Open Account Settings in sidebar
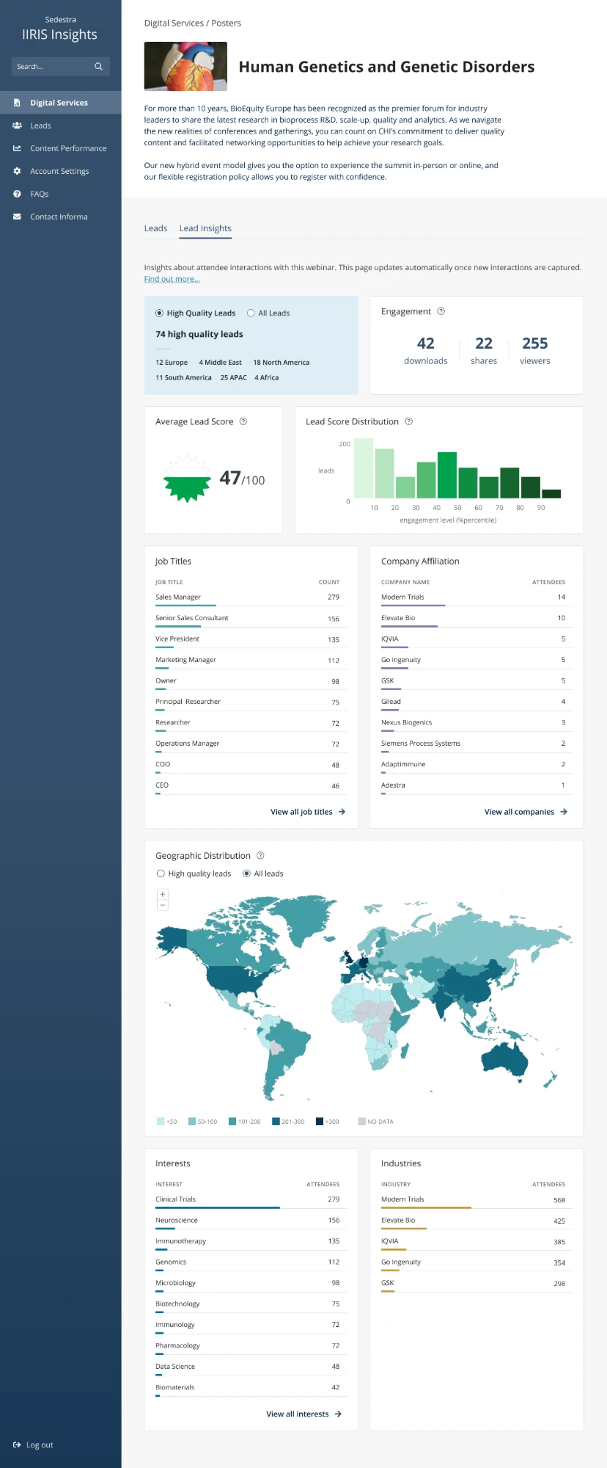 [60, 171]
